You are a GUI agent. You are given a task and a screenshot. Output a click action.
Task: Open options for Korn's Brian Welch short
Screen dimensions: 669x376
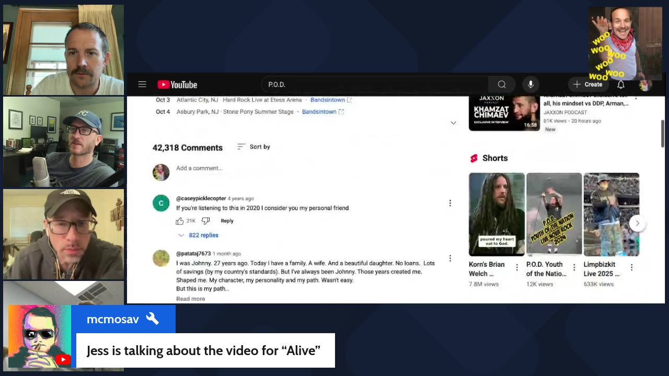point(517,267)
